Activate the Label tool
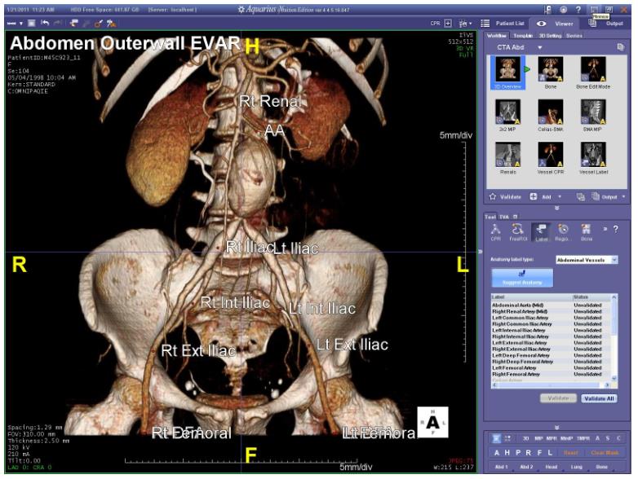The image size is (638, 479). coord(540,231)
